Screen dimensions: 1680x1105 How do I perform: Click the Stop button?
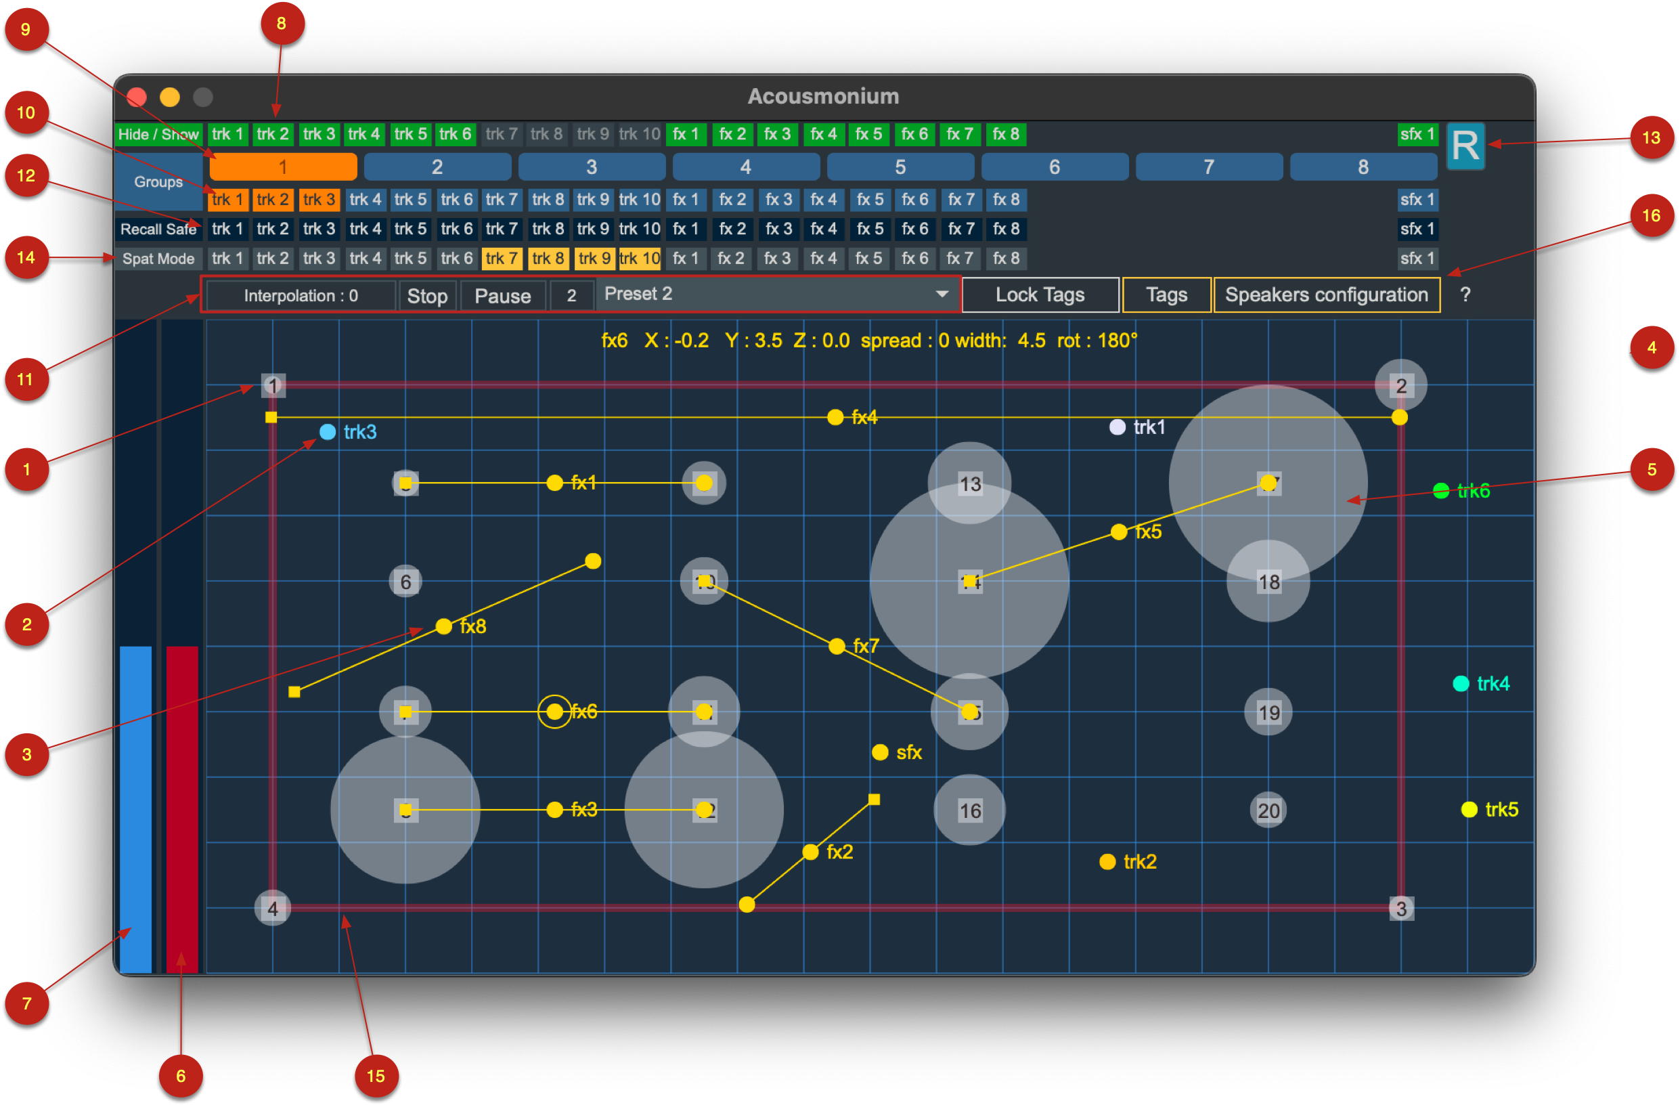pyautogui.click(x=428, y=296)
